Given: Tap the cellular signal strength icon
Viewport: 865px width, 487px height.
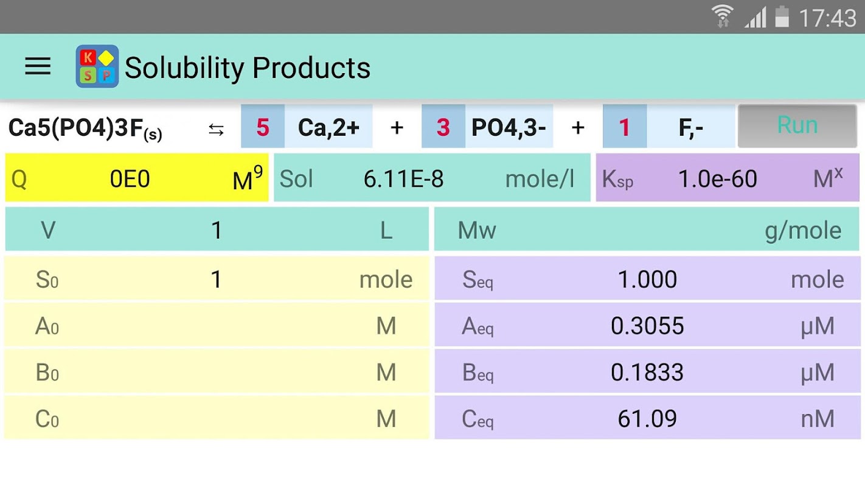Looking at the screenshot, I should pyautogui.click(x=755, y=17).
